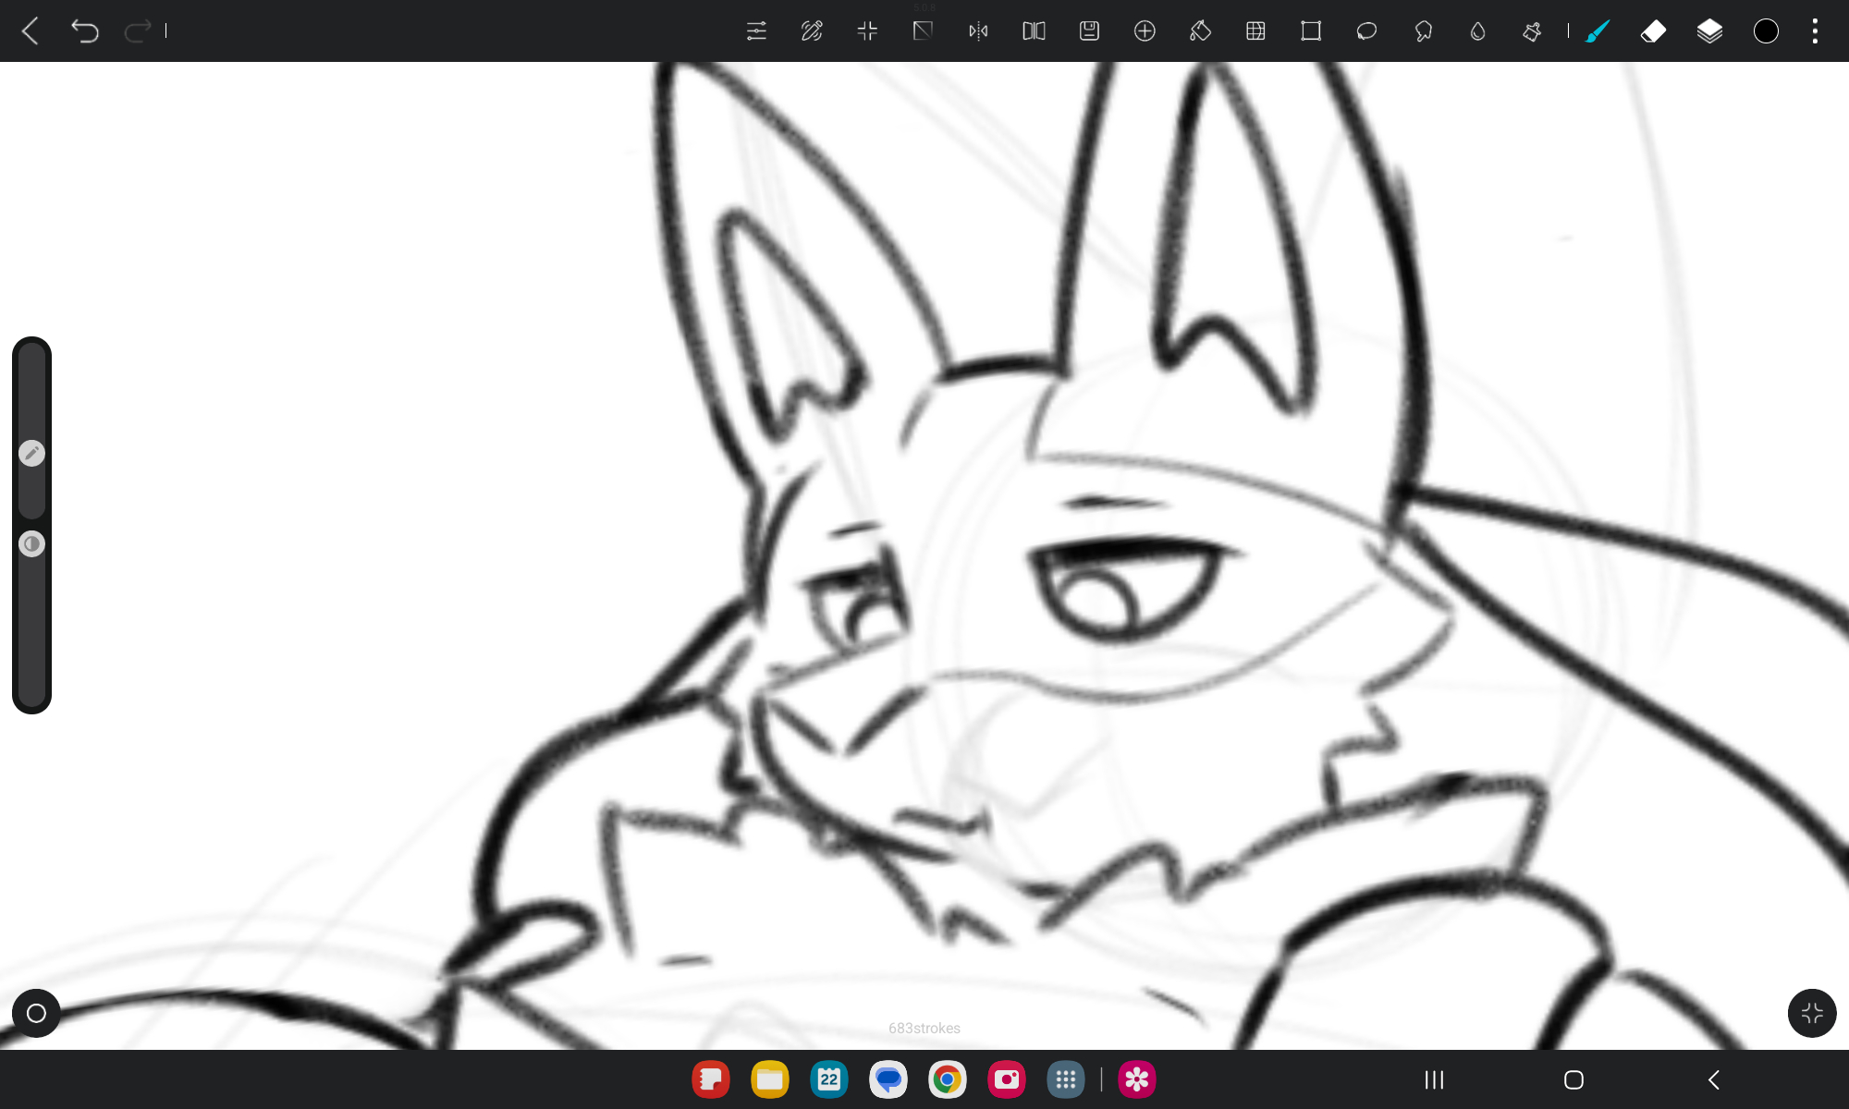
Task: Select the paint bucket fill tool
Action: [x=1200, y=31]
